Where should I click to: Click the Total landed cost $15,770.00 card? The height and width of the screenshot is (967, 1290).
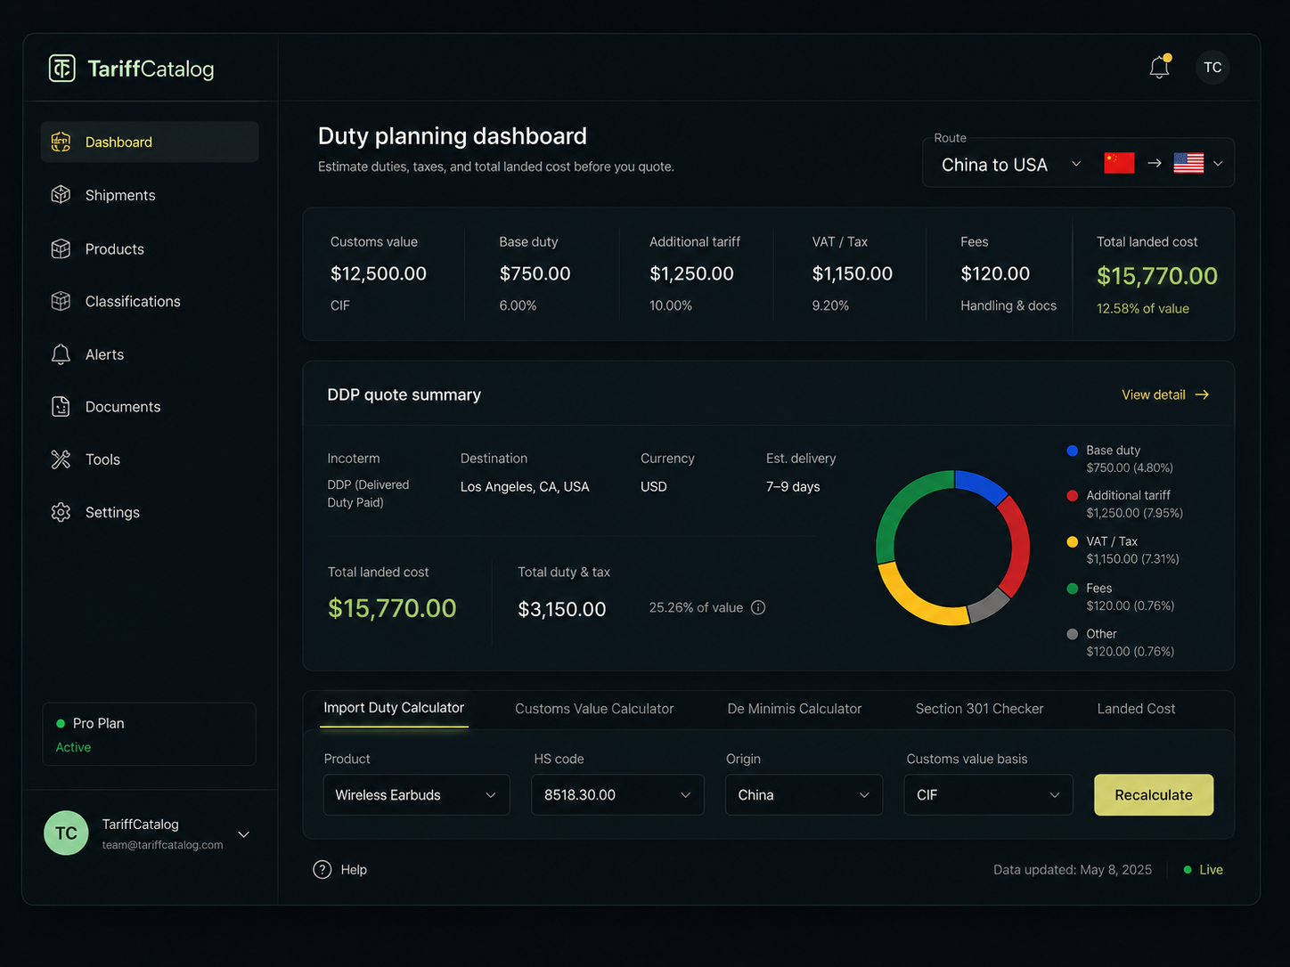1155,274
